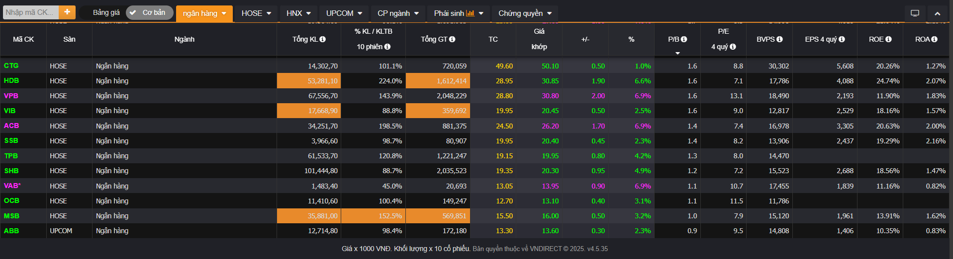Open info icon next to ROE
Viewport: 953px width, 259px height.
tap(888, 39)
